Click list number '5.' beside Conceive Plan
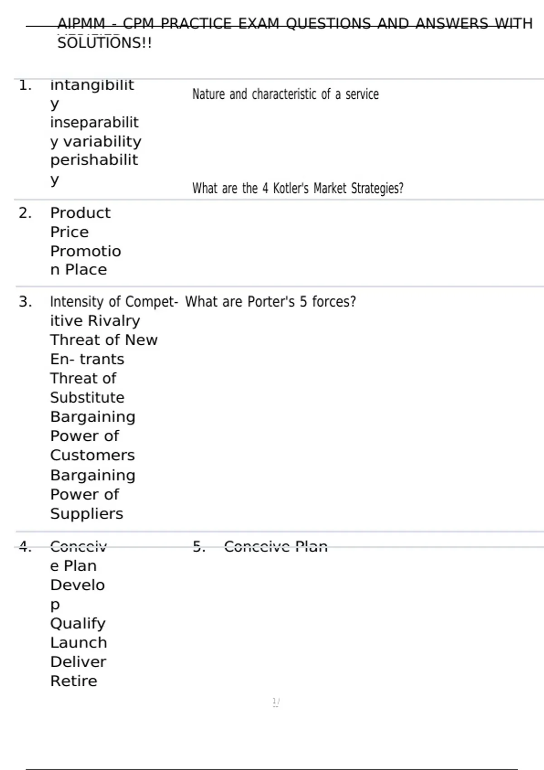The height and width of the screenshot is (770, 544). (x=199, y=547)
